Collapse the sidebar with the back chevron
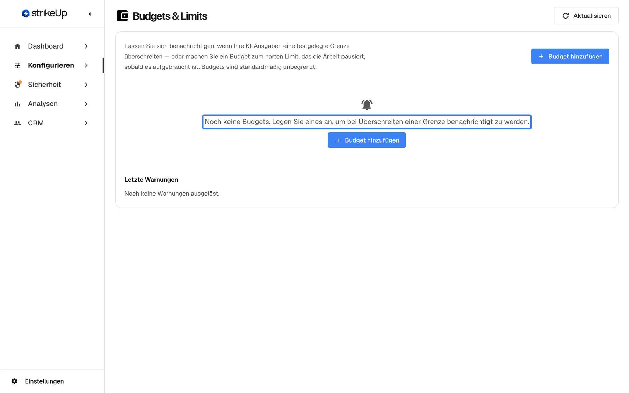This screenshot has height=393, width=629. tap(90, 14)
